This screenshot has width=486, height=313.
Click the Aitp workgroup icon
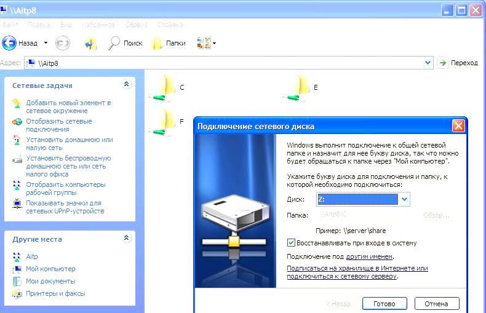(x=17, y=257)
